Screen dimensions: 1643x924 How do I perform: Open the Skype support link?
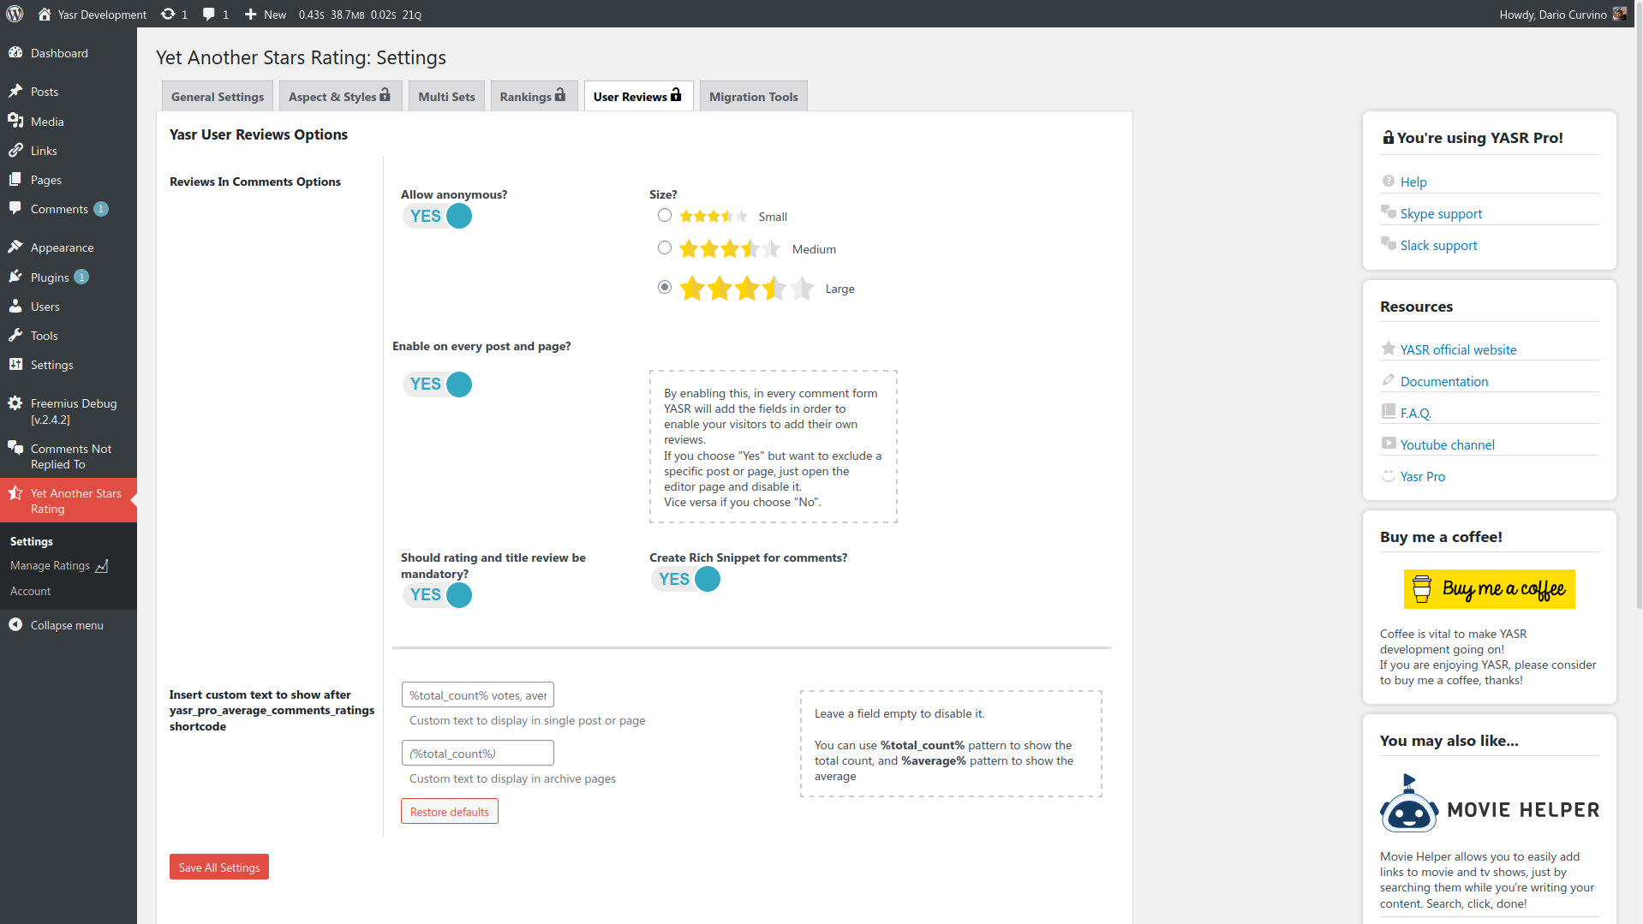pos(1441,213)
